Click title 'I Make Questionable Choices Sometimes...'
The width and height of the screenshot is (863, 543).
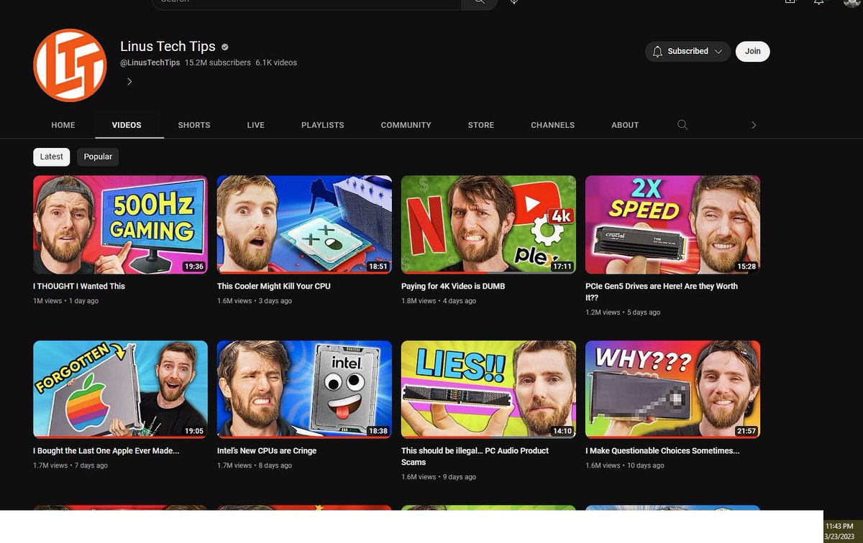[662, 451]
